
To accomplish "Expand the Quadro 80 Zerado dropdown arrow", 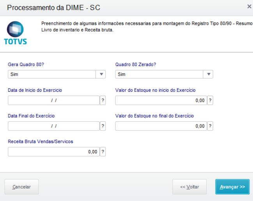I will [209, 74].
